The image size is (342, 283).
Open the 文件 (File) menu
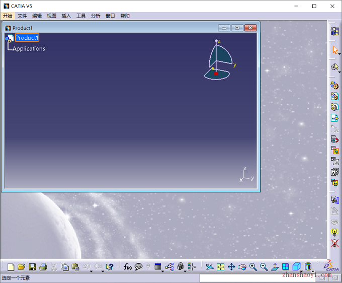[22, 16]
